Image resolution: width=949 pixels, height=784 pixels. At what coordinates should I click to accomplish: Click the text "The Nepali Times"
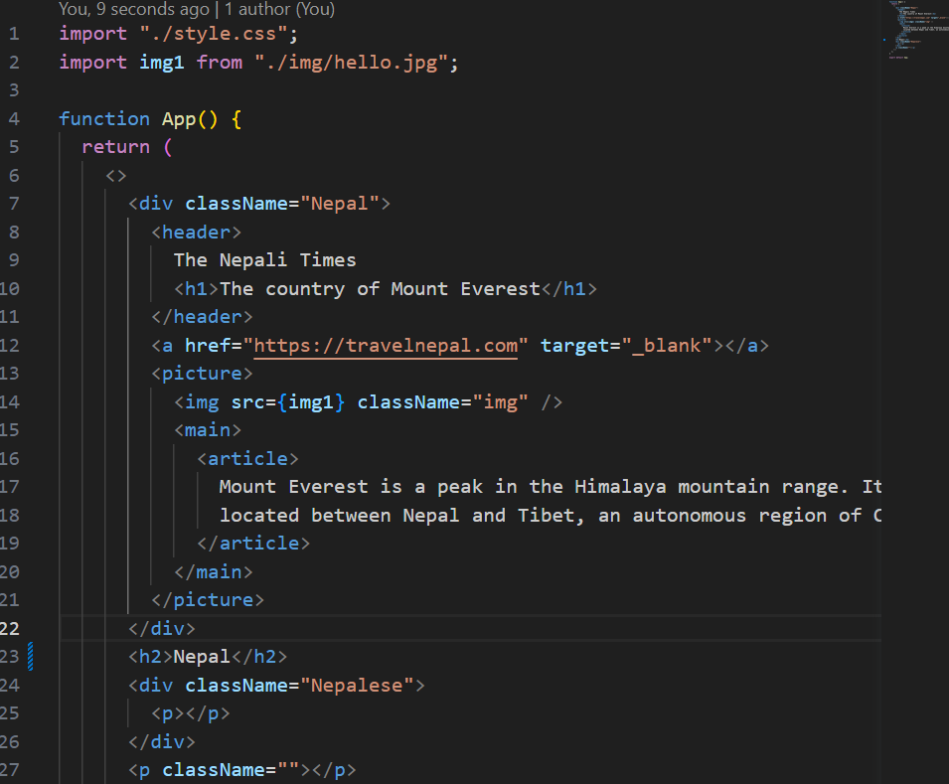click(265, 260)
